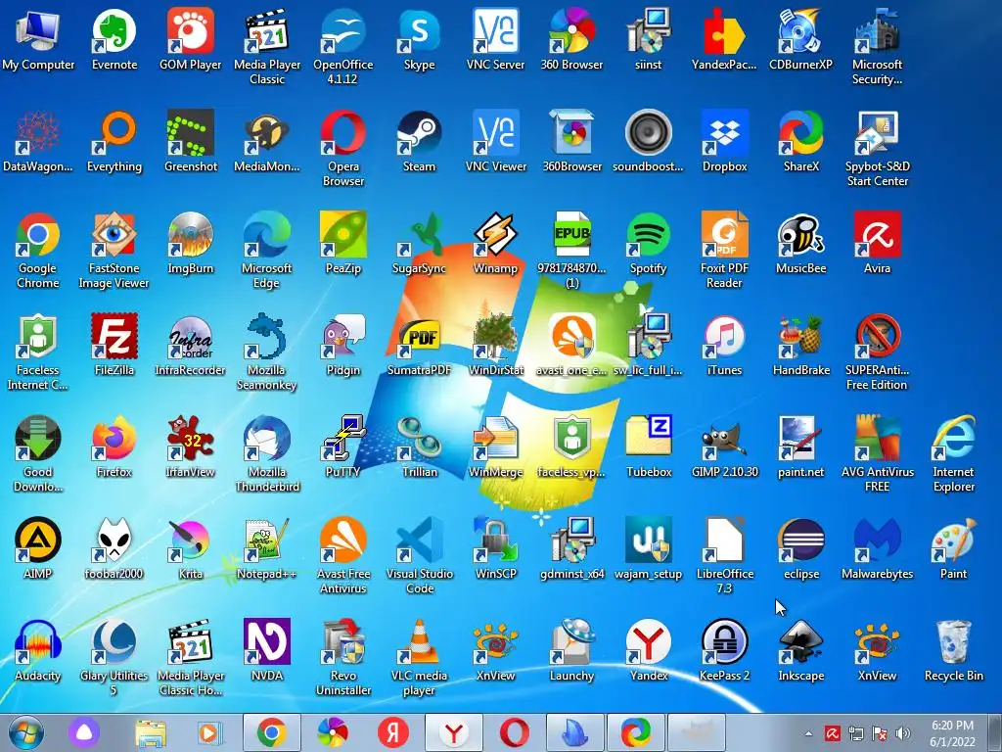The width and height of the screenshot is (1002, 752).
Task: Click the Foxit PDF Reader icon
Action: pos(724,250)
